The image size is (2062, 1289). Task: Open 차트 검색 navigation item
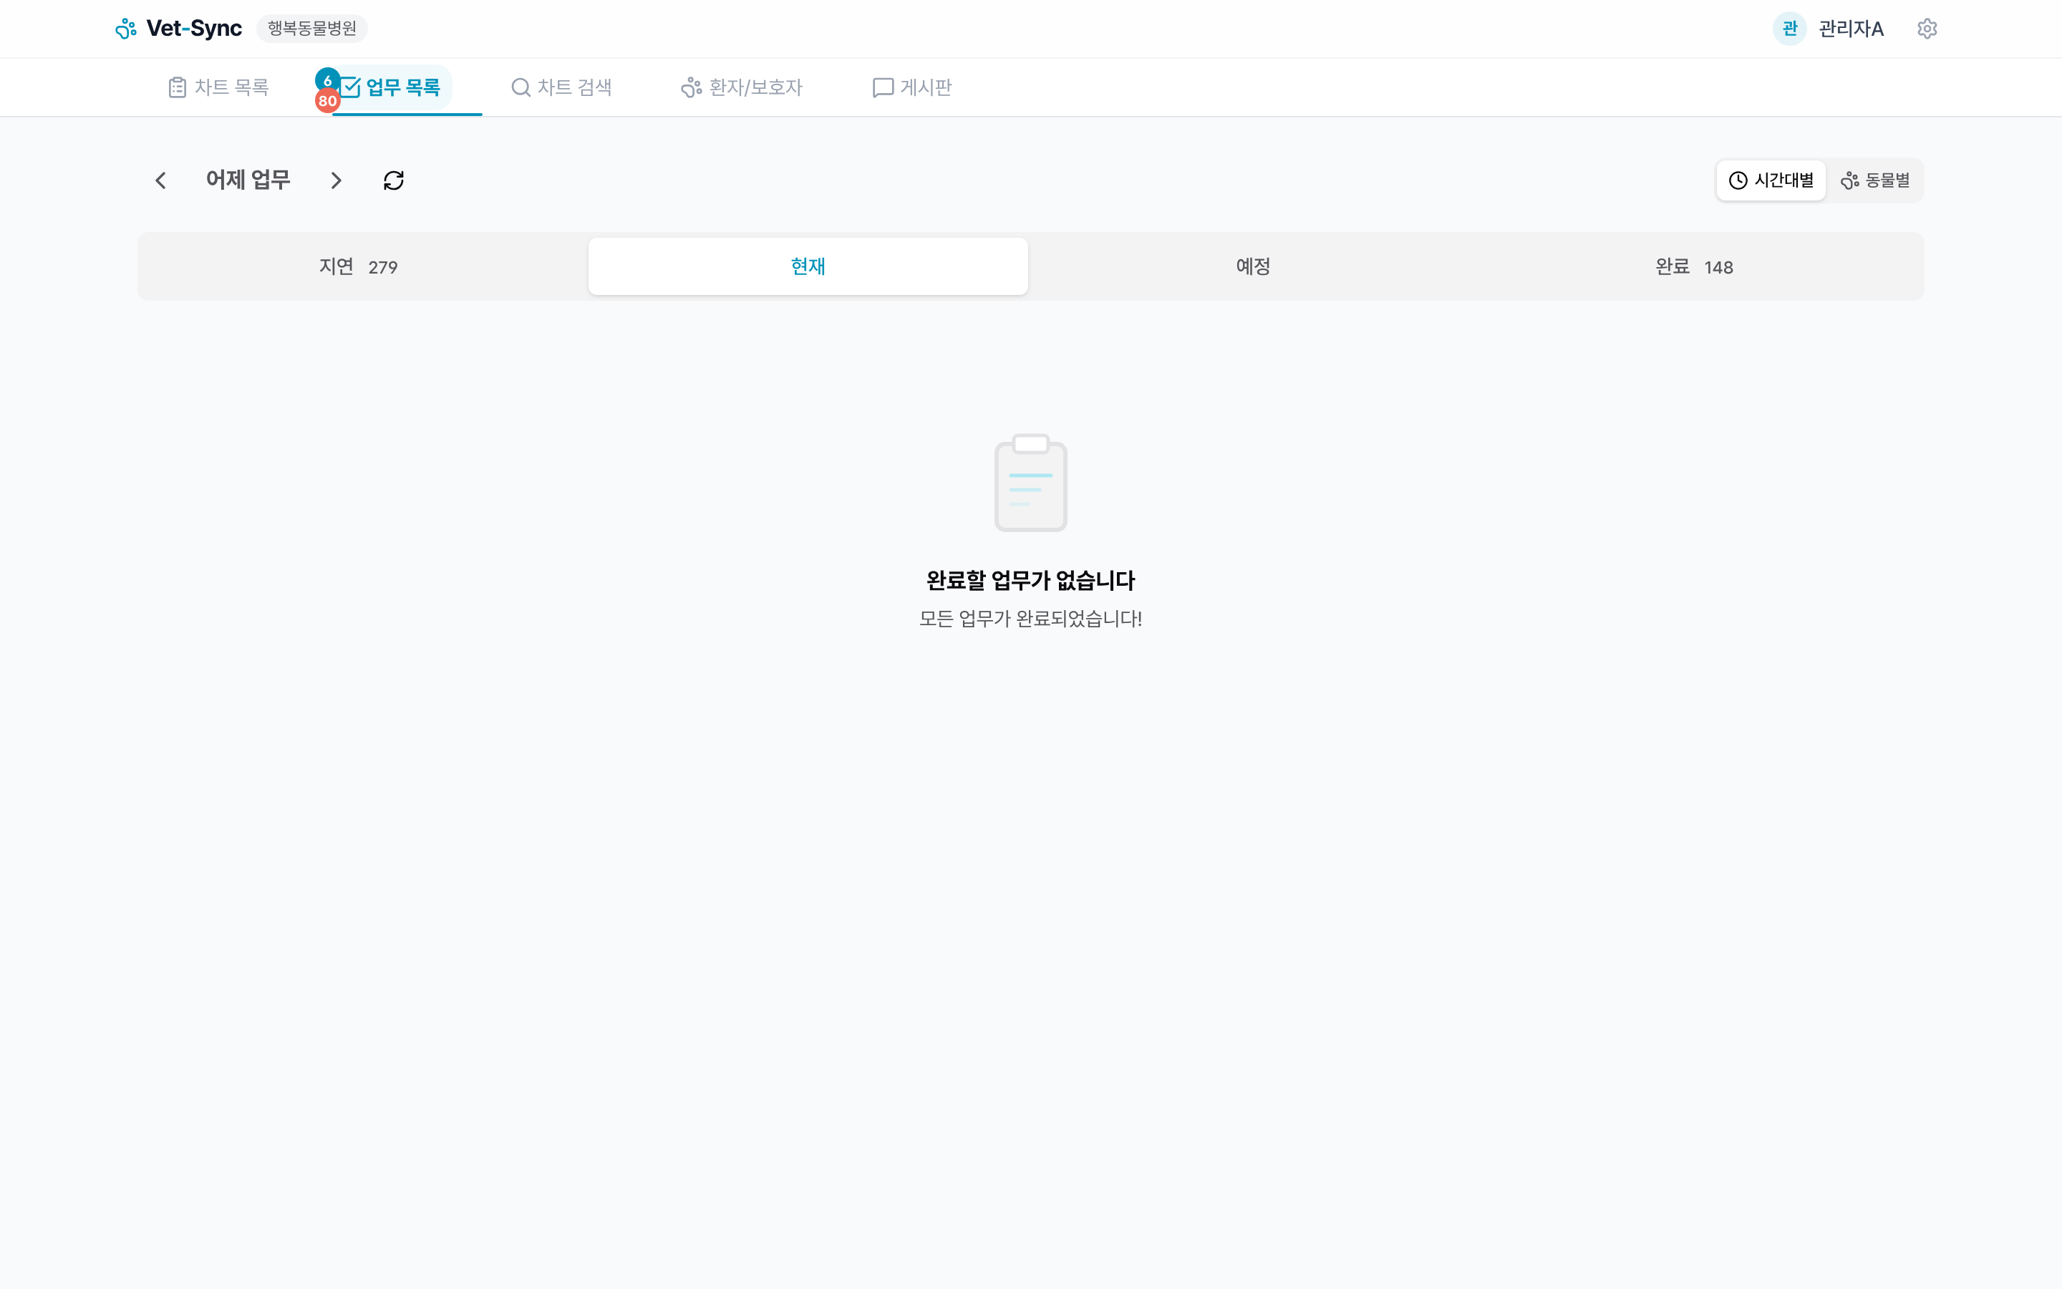coord(561,87)
